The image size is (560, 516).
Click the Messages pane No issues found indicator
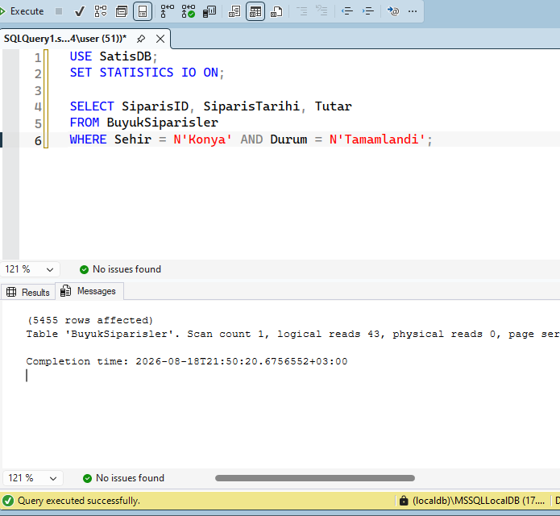pos(123,478)
